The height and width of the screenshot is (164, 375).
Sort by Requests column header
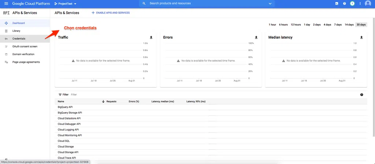pyautogui.click(x=111, y=102)
